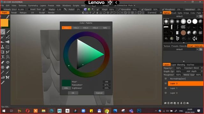The height and width of the screenshot is (114, 204).
Task: Toggle the Steady Stroke checkbox
Action: [x=2, y=9]
